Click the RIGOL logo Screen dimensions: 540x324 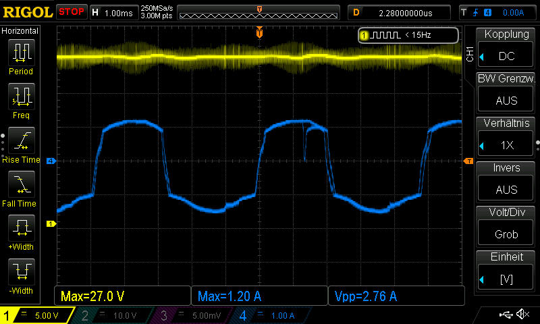28,12
